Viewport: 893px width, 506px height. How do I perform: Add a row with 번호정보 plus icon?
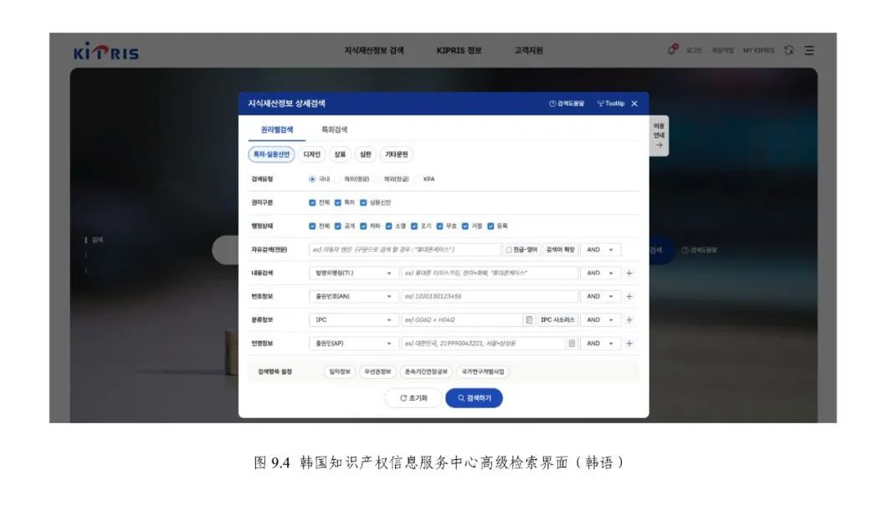629,296
